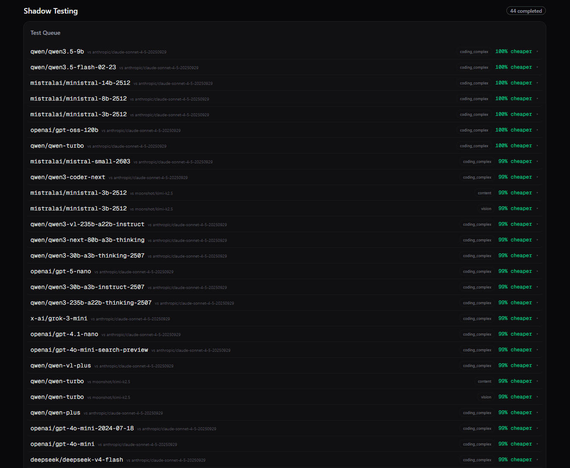Expand the qwen-vl-plus row arrow
Screen dimensions: 570x468
tap(537, 366)
